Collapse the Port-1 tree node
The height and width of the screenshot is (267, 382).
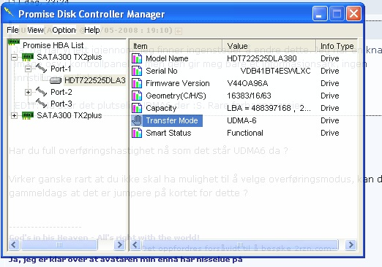coord(28,69)
